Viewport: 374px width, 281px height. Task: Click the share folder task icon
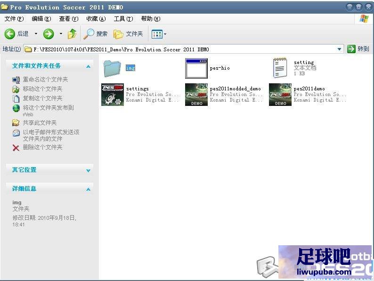point(16,123)
